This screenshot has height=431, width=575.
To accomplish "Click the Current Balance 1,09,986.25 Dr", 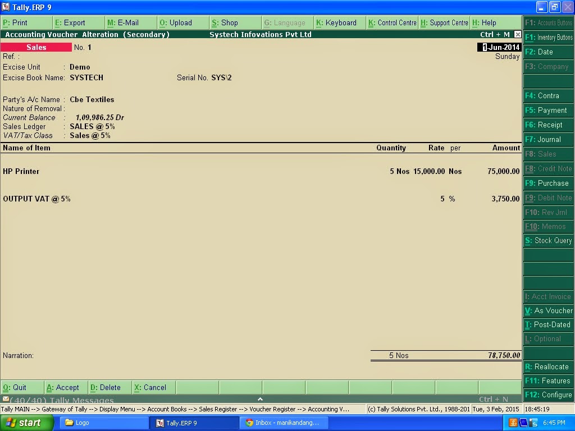I will 99,118.
